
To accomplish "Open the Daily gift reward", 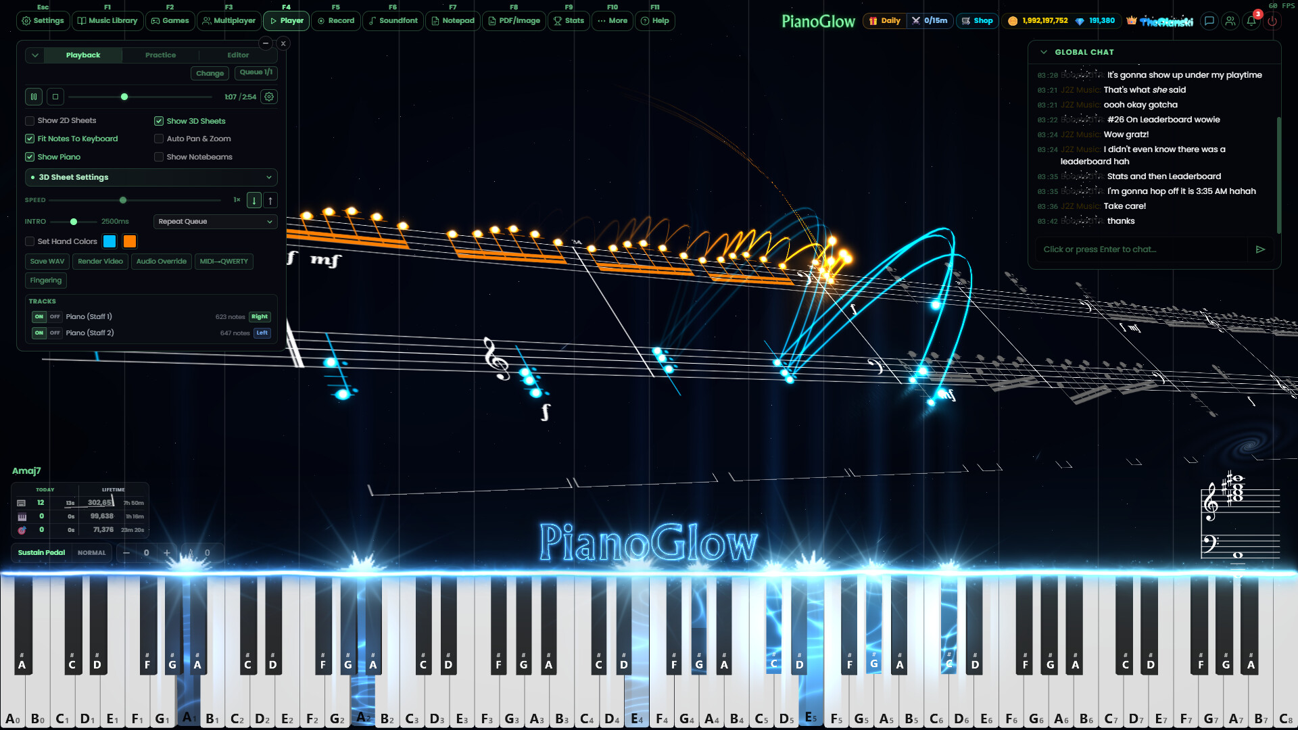I will 884,21.
